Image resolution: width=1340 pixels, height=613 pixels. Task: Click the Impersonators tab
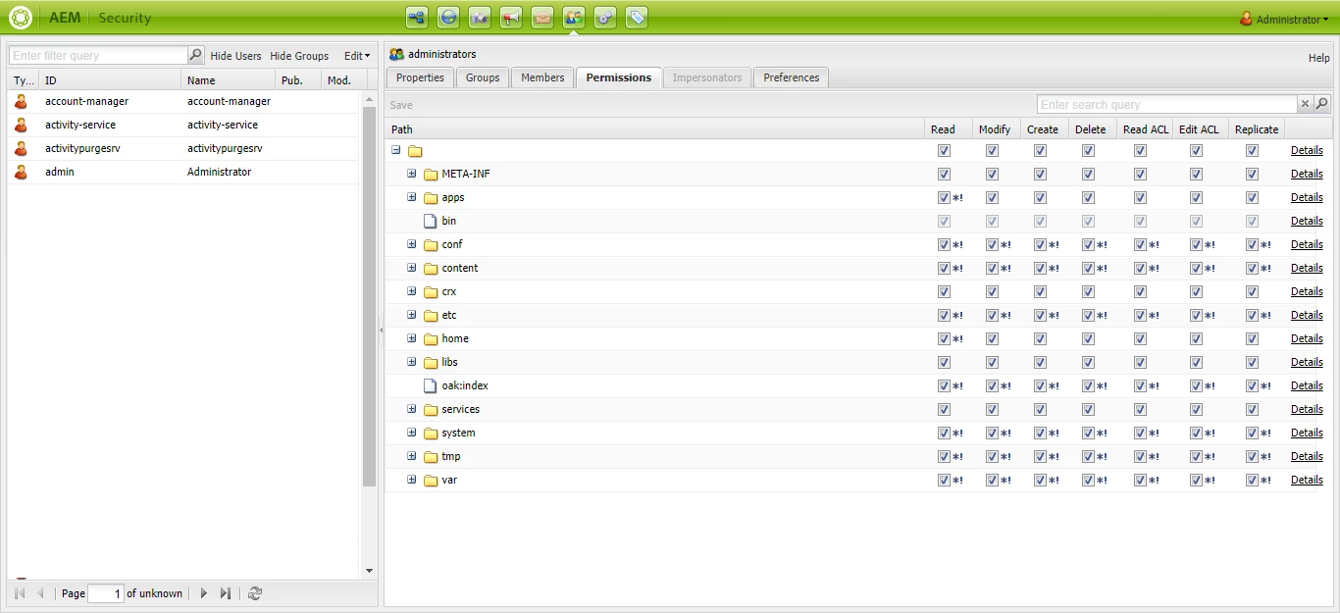tap(707, 77)
